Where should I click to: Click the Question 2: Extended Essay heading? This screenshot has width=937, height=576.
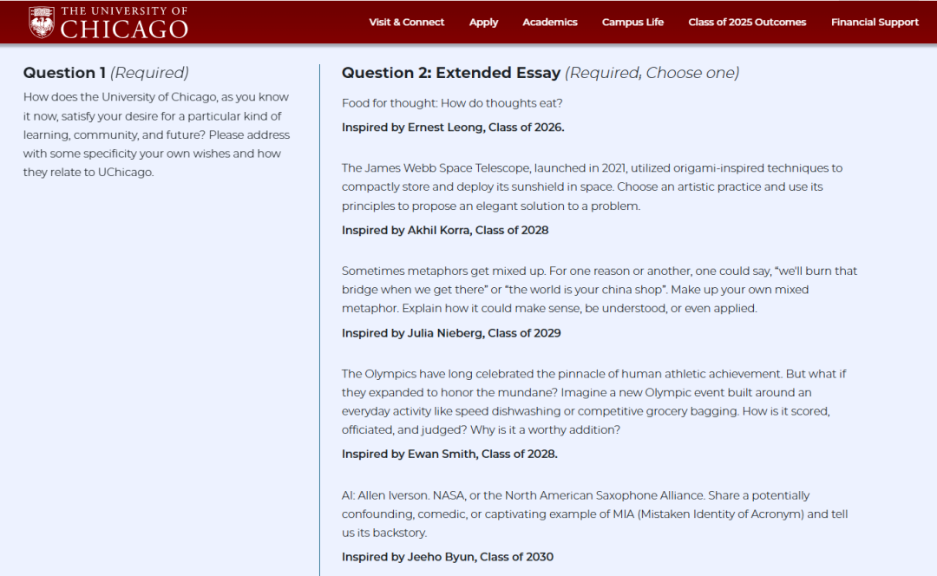point(541,73)
